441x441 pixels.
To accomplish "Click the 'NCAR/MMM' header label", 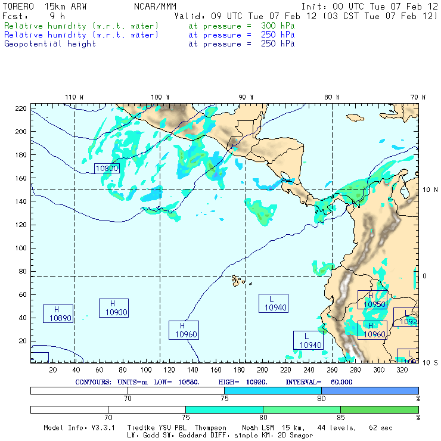I will click(x=155, y=7).
